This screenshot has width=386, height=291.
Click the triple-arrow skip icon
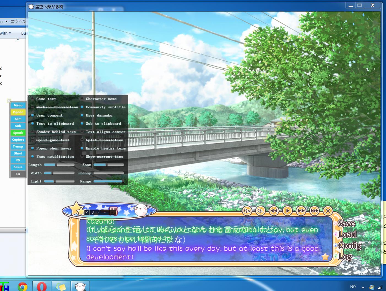(314, 211)
